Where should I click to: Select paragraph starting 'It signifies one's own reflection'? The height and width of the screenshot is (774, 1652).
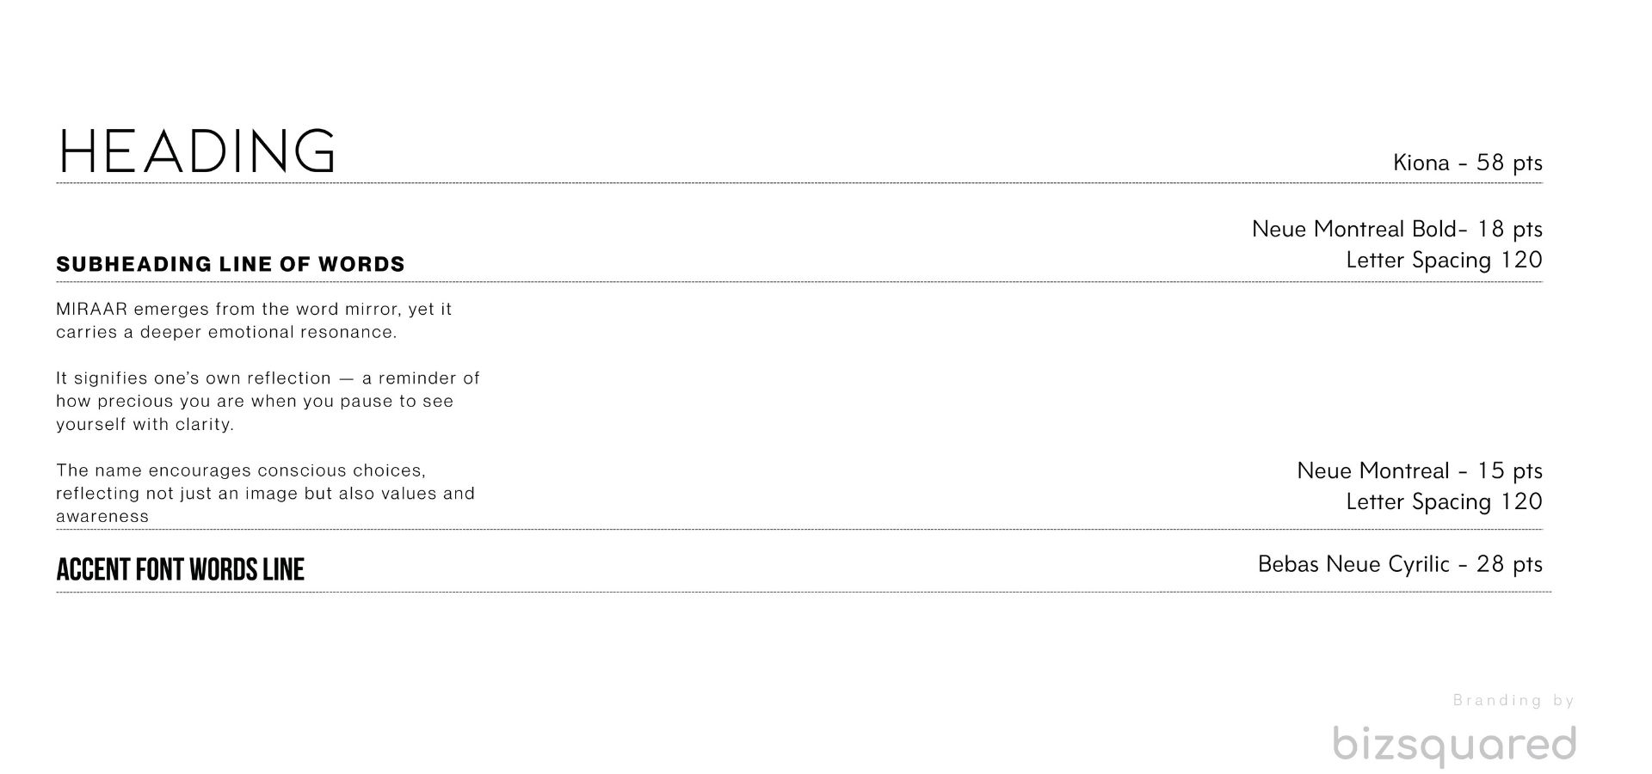tap(268, 401)
